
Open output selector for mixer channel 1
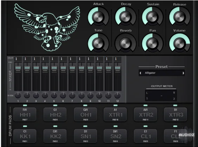click(x=18, y=59)
